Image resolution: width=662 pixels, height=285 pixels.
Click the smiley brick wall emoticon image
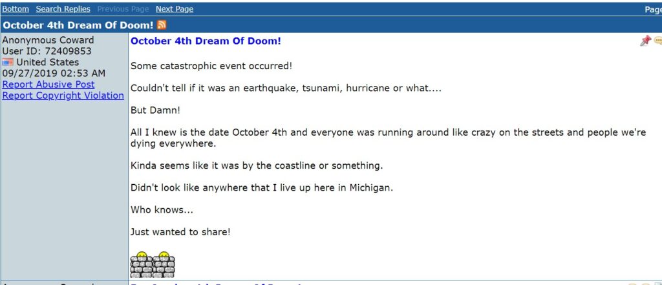click(153, 265)
